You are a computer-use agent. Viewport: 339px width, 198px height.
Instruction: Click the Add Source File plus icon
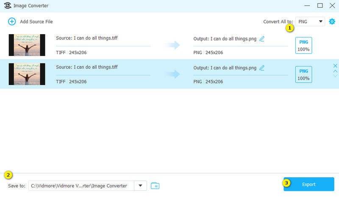click(12, 21)
